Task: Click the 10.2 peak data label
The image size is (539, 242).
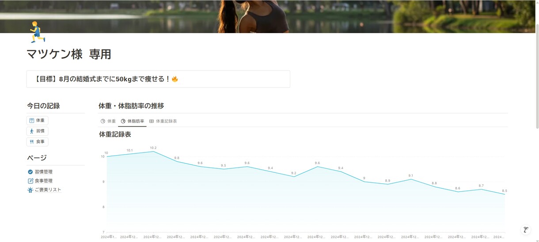Action: (x=153, y=148)
